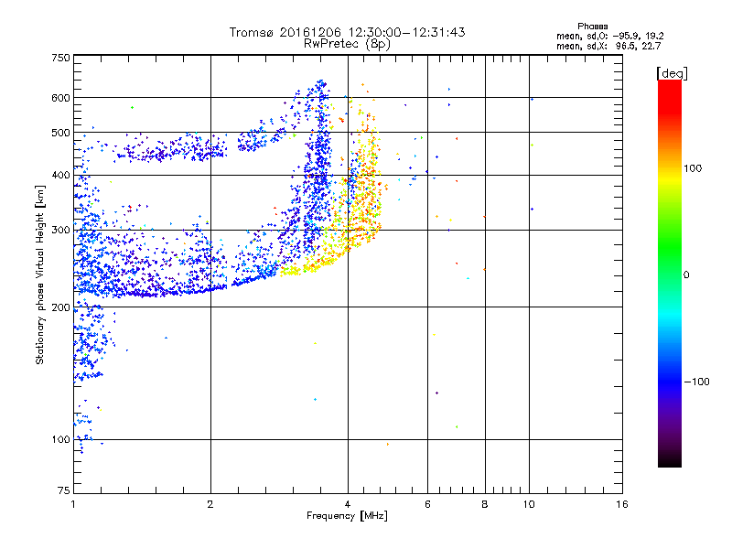
Task: Click the x-axis tick label '10'
Action: point(529,504)
